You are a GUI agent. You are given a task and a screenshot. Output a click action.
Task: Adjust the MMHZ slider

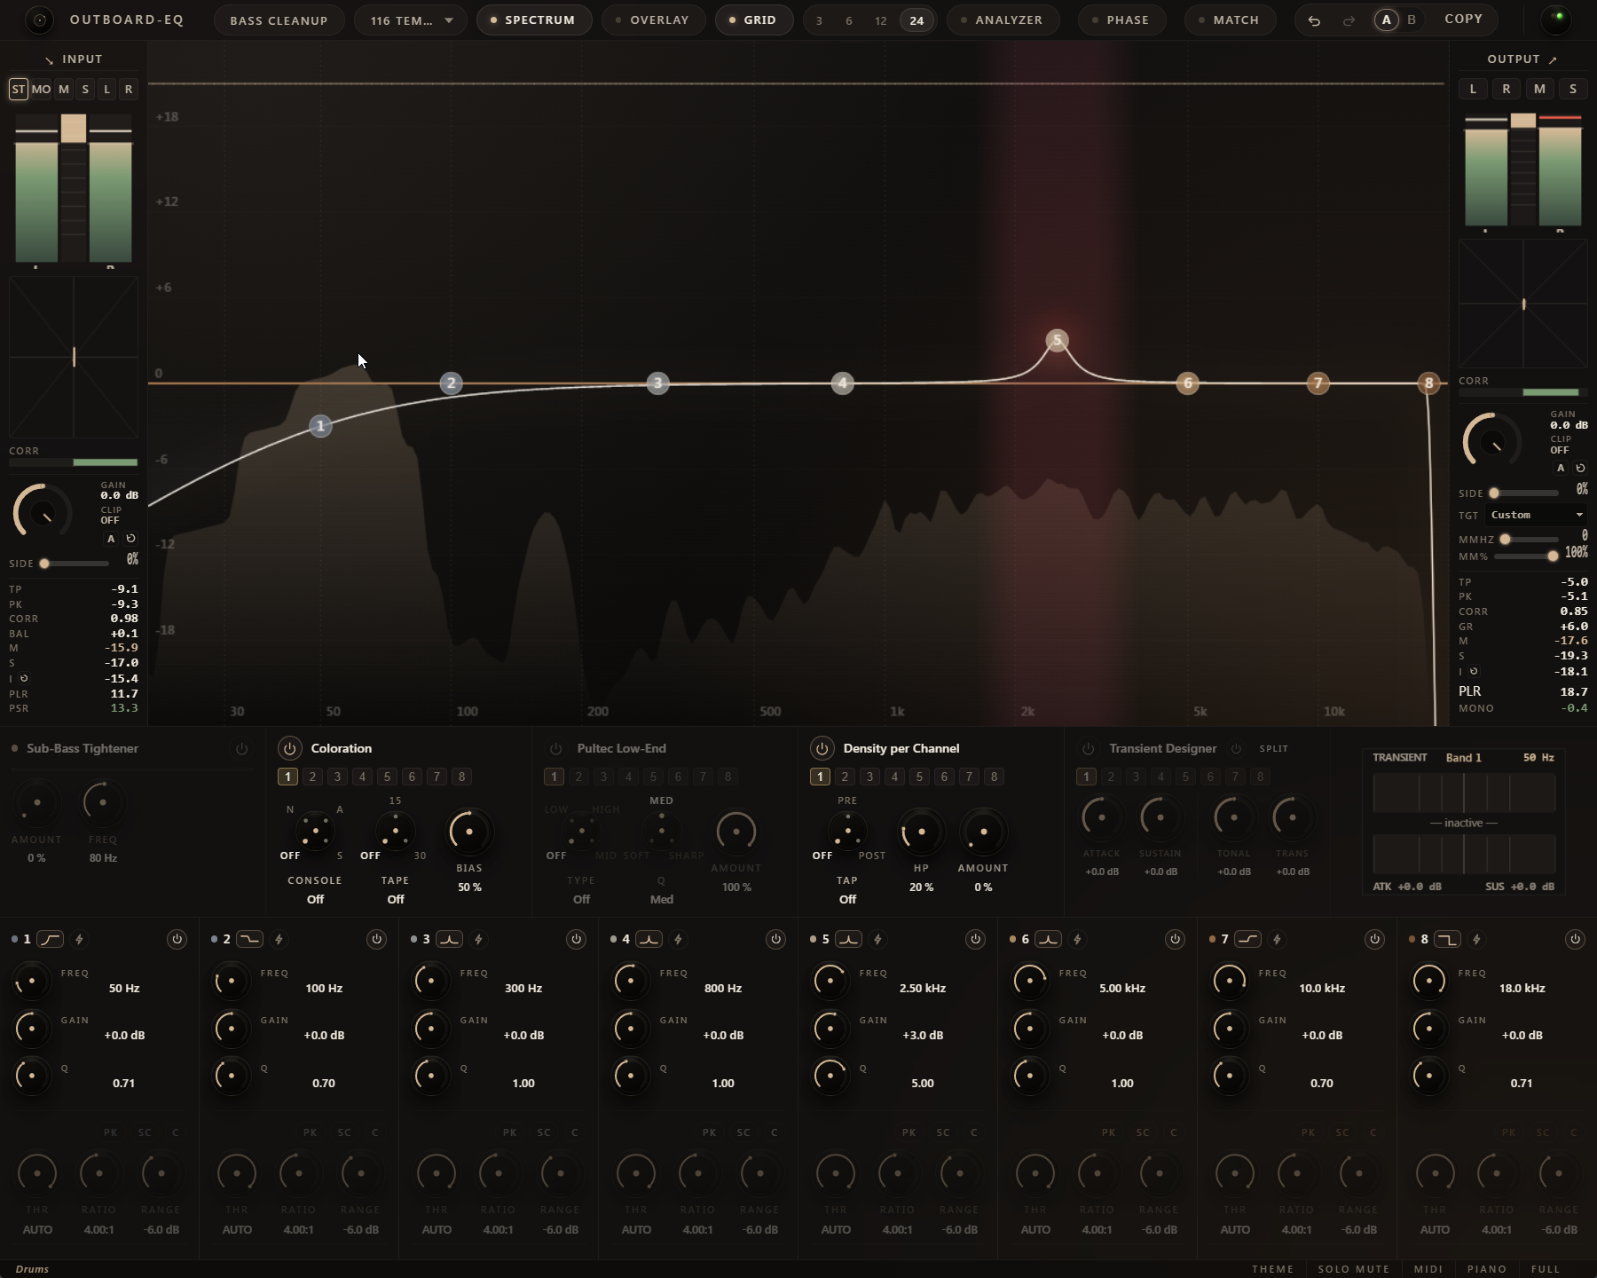click(x=1528, y=539)
